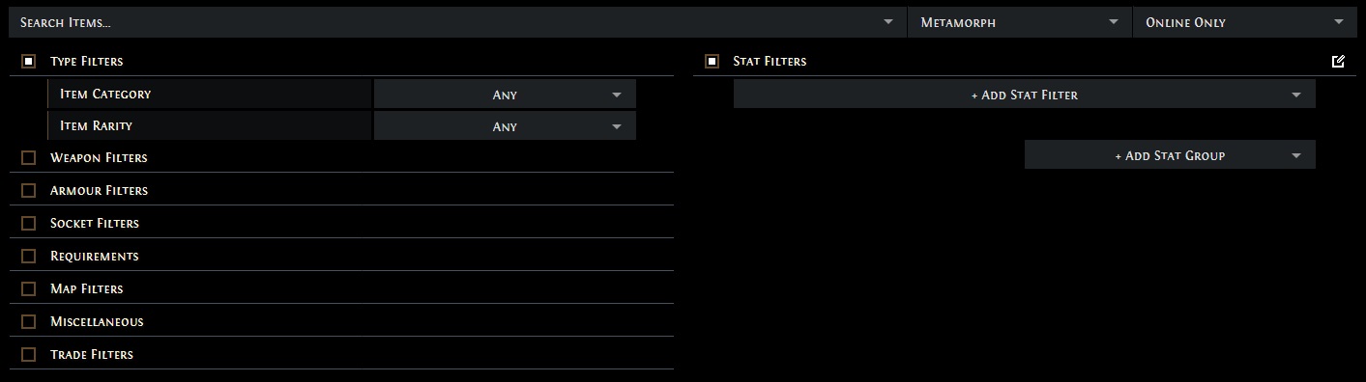Image resolution: width=1366 pixels, height=382 pixels.
Task: Click the Metamorph league dropdown arrow
Action: [x=1114, y=22]
